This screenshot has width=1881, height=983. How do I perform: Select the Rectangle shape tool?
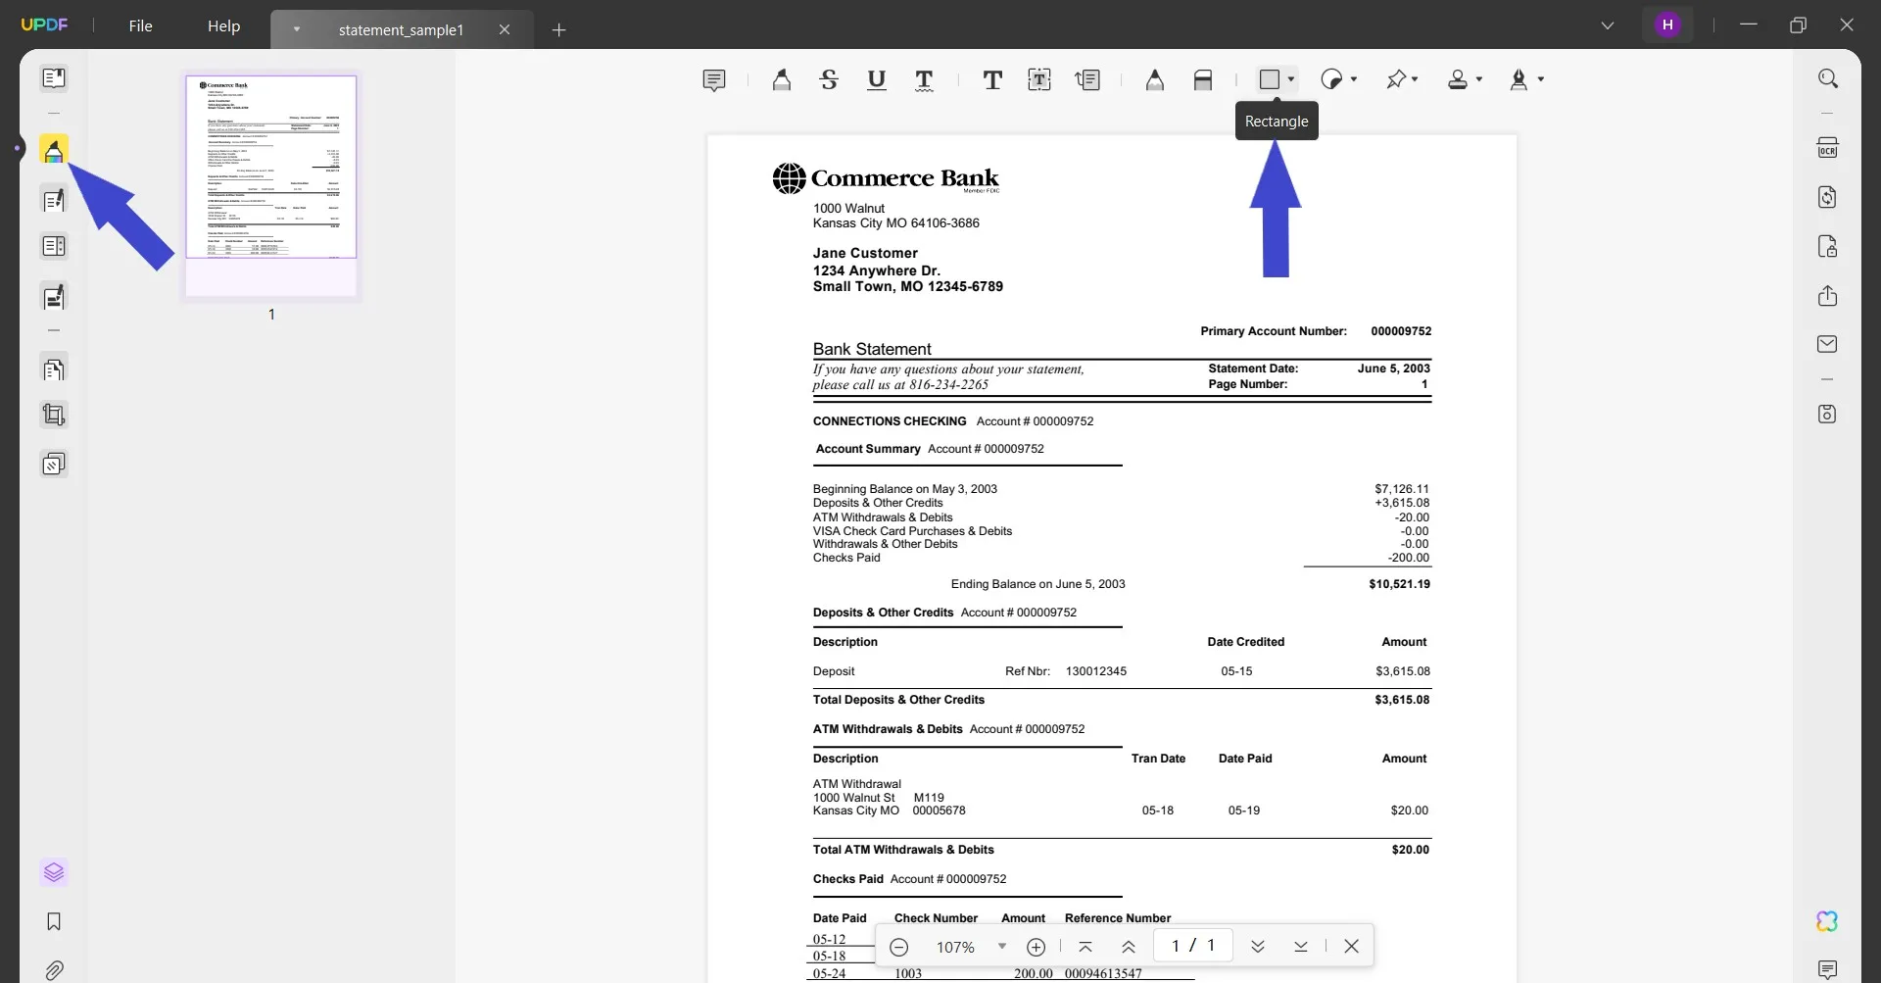point(1270,79)
